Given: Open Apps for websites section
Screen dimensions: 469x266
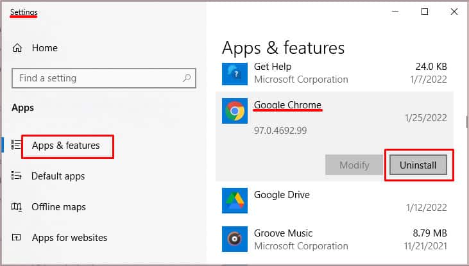Looking at the screenshot, I should click(x=69, y=238).
